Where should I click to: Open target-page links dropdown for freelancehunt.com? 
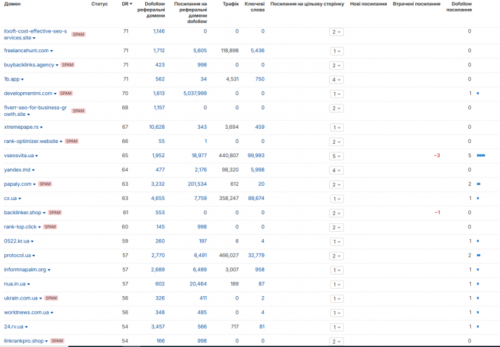[336, 51]
